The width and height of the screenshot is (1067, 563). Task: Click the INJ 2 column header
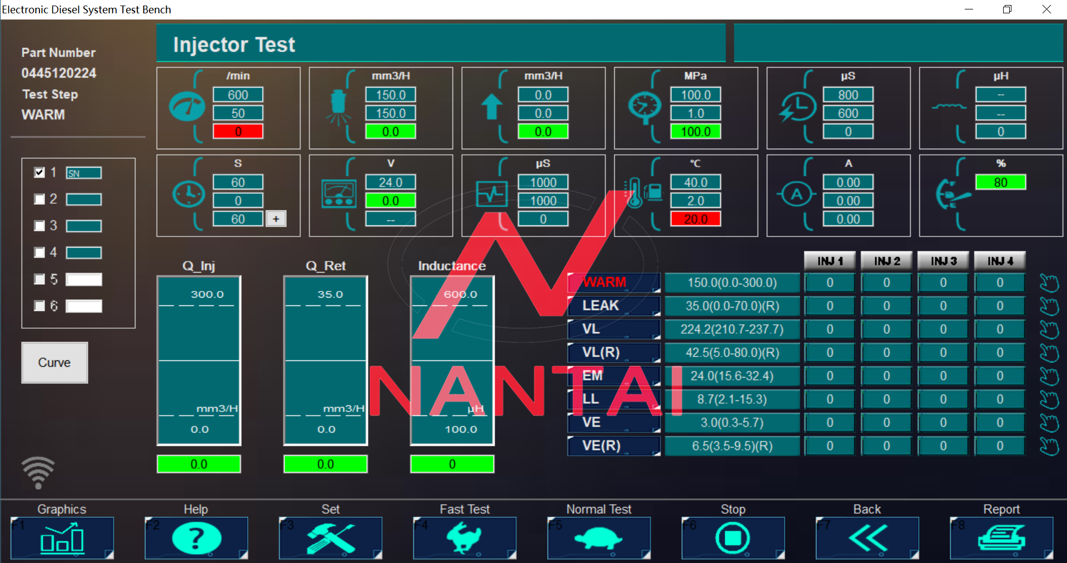887,260
